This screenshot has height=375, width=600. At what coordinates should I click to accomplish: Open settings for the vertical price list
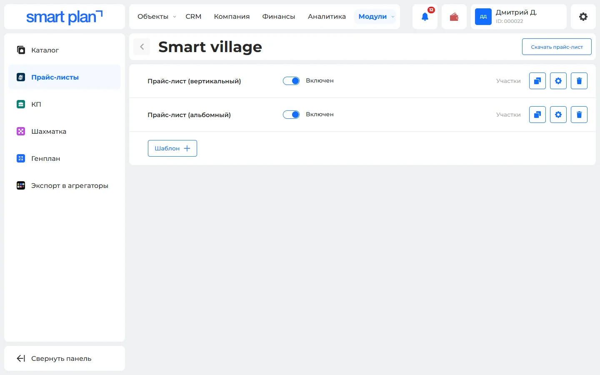[558, 81]
